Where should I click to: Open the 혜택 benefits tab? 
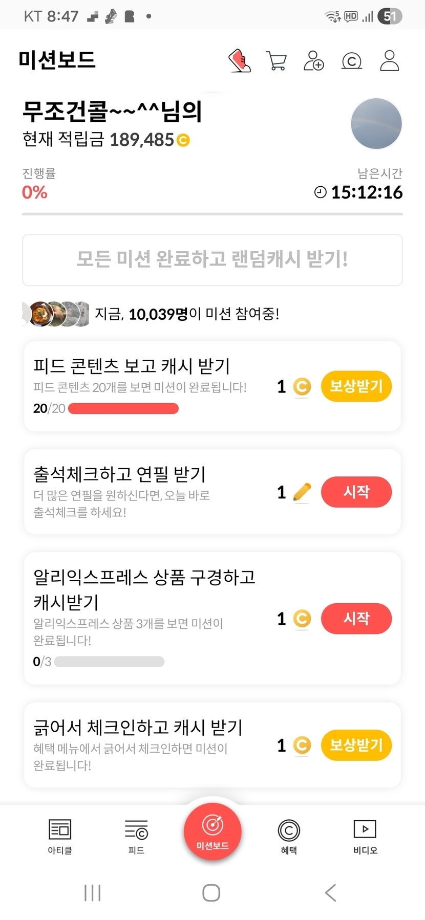[289, 836]
